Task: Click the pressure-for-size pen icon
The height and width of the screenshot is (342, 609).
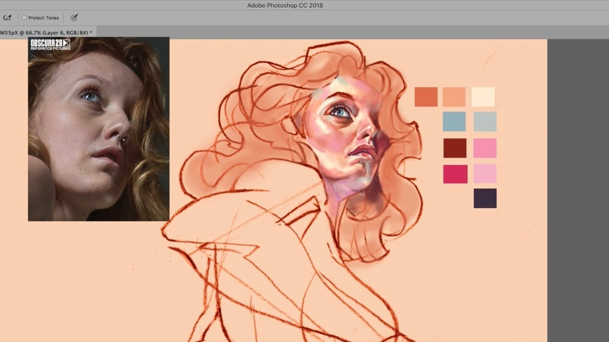Action: (x=74, y=18)
